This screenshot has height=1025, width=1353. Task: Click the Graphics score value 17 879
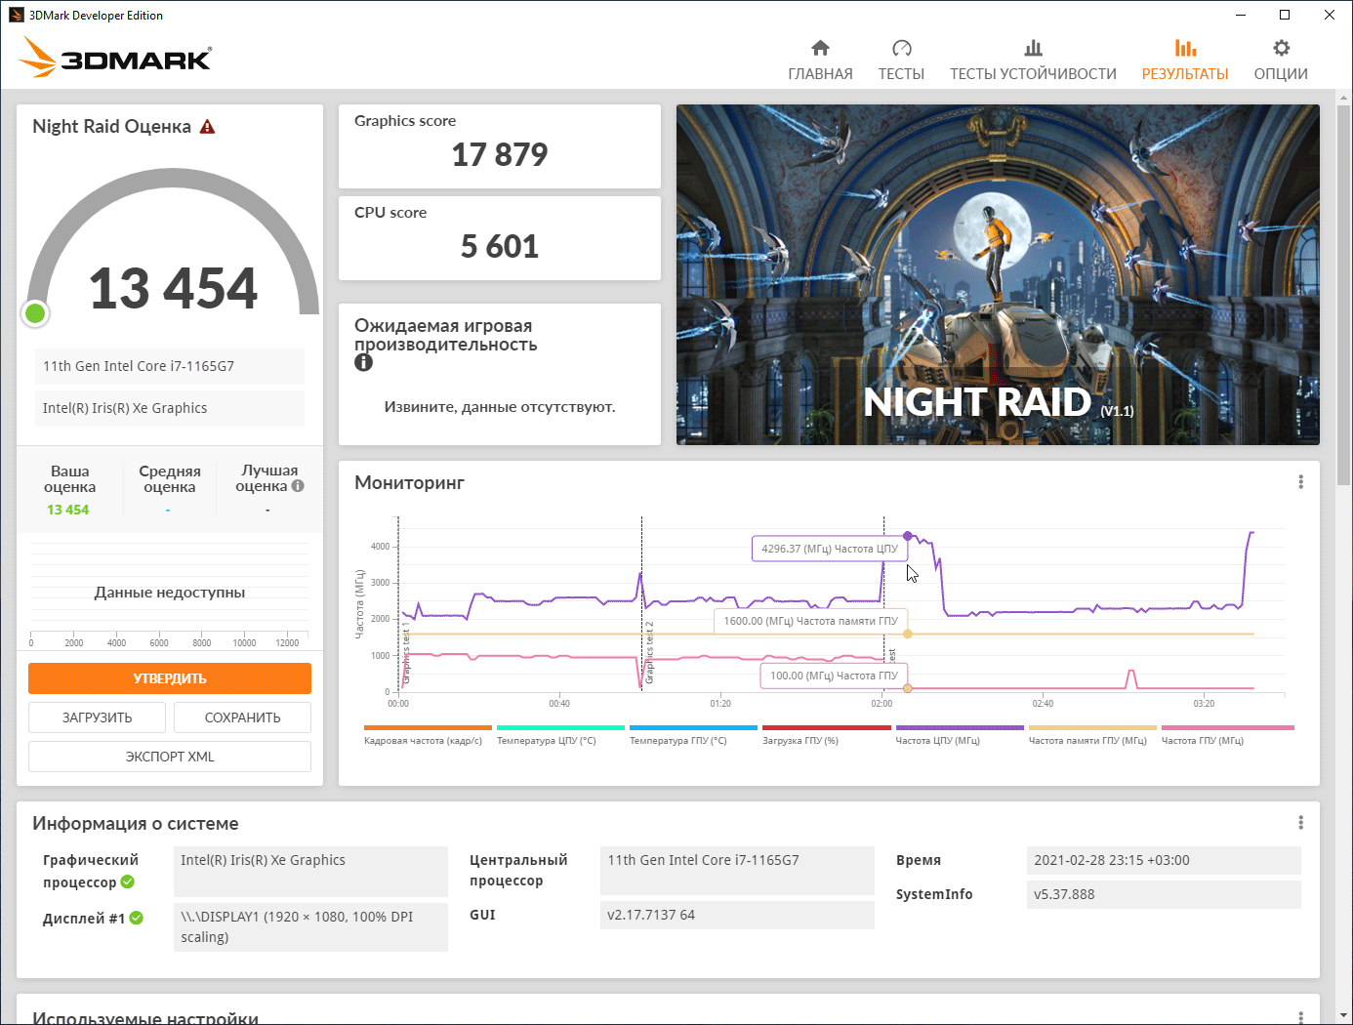pyautogui.click(x=500, y=154)
